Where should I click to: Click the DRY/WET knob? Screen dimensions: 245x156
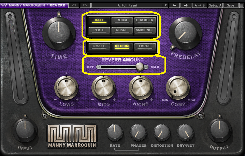pyautogui.click(x=186, y=133)
